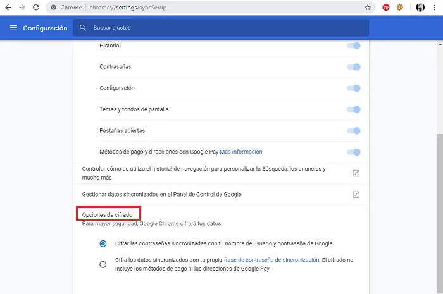
Task: Open the profile avatar menu
Action: click(420, 8)
